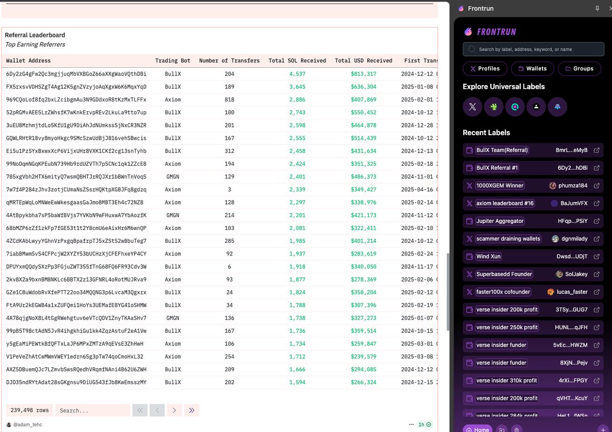Go to next leaderboard page
Image resolution: width=612 pixels, height=432 pixels.
point(174,410)
